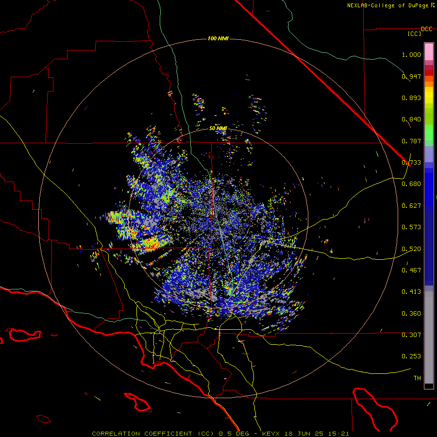Click the 100 NMI range ring label
The height and width of the screenshot is (437, 437).
tap(218, 38)
